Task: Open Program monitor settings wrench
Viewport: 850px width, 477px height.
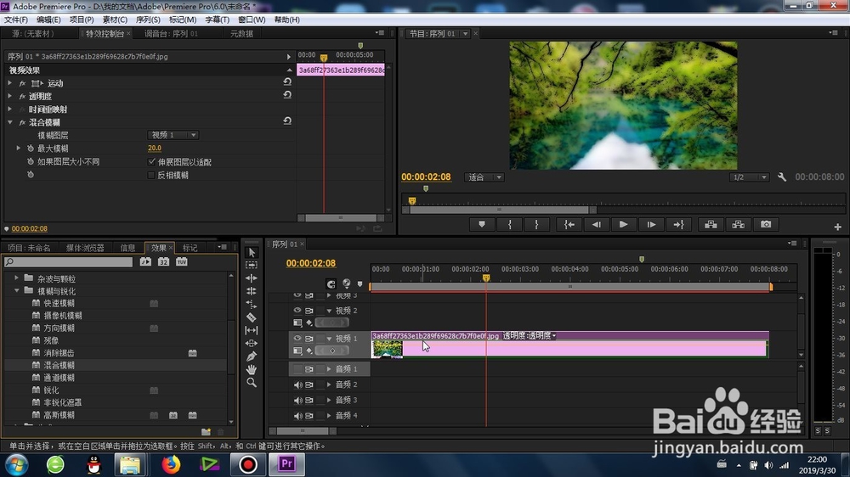Action: coord(782,177)
